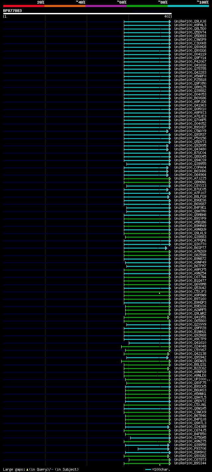Select the UniRef100_Q41610 label
Image resolution: width=212 pixels, height=472 pixels.
click(190, 343)
